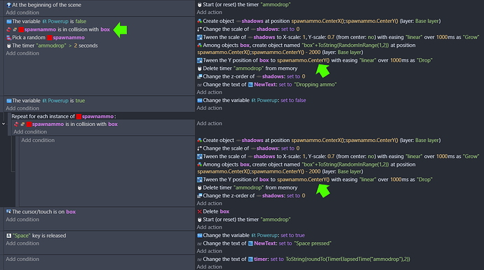Click 'true' value in 'Powerup is true' condition
Image resolution: width=484 pixels, height=270 pixels.
point(80,101)
